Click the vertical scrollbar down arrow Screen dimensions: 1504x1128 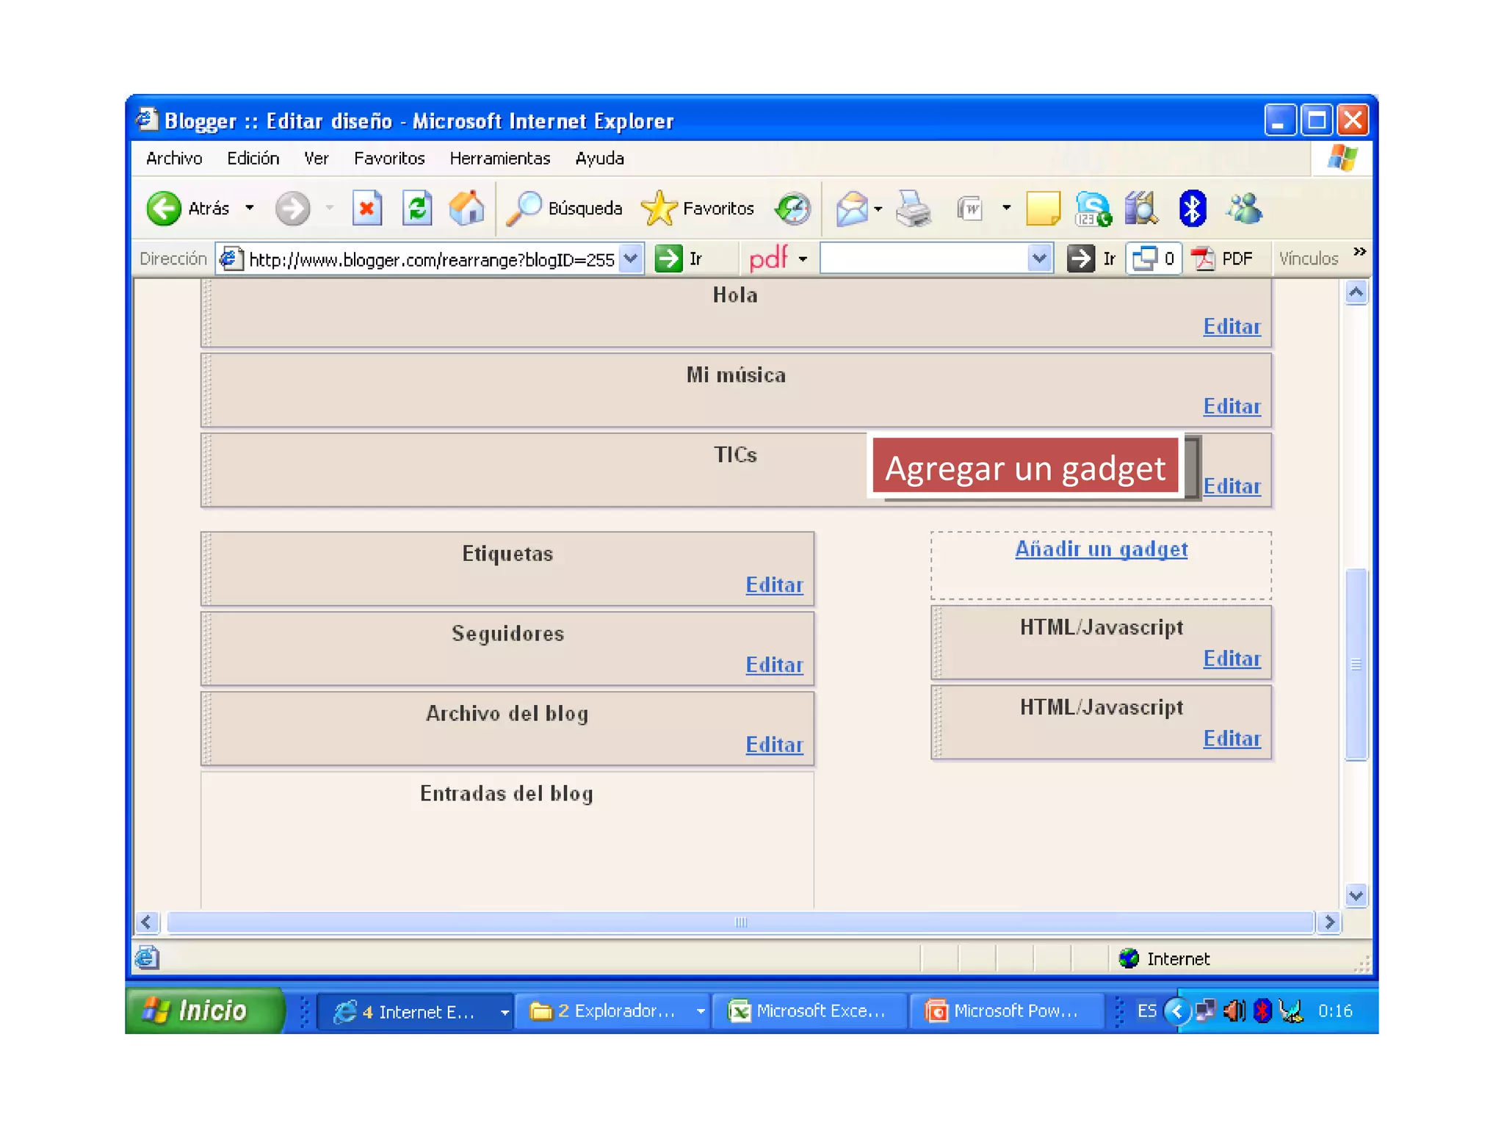tap(1356, 896)
